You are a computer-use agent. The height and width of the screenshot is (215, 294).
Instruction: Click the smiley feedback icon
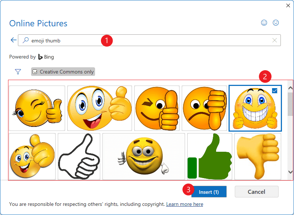264,23
